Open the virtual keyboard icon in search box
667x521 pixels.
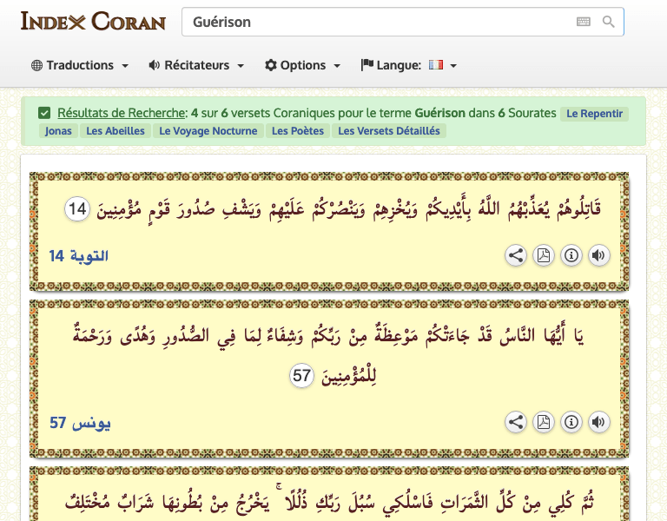pos(583,22)
